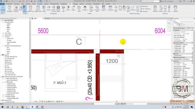
Task: Select the Modify tool
Action: [x=3, y=9]
